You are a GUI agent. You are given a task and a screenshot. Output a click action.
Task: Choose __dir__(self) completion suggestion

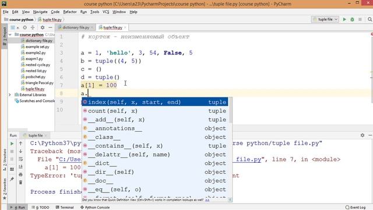(155, 172)
